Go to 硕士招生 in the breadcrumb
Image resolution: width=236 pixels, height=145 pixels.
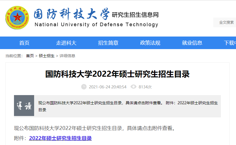tap(47, 56)
